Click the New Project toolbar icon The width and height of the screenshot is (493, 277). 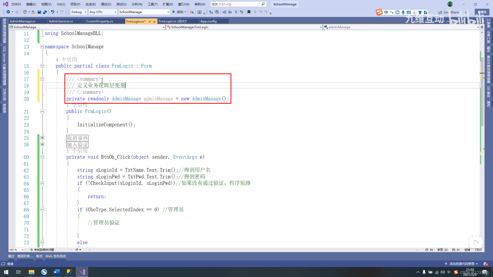click(x=25, y=12)
